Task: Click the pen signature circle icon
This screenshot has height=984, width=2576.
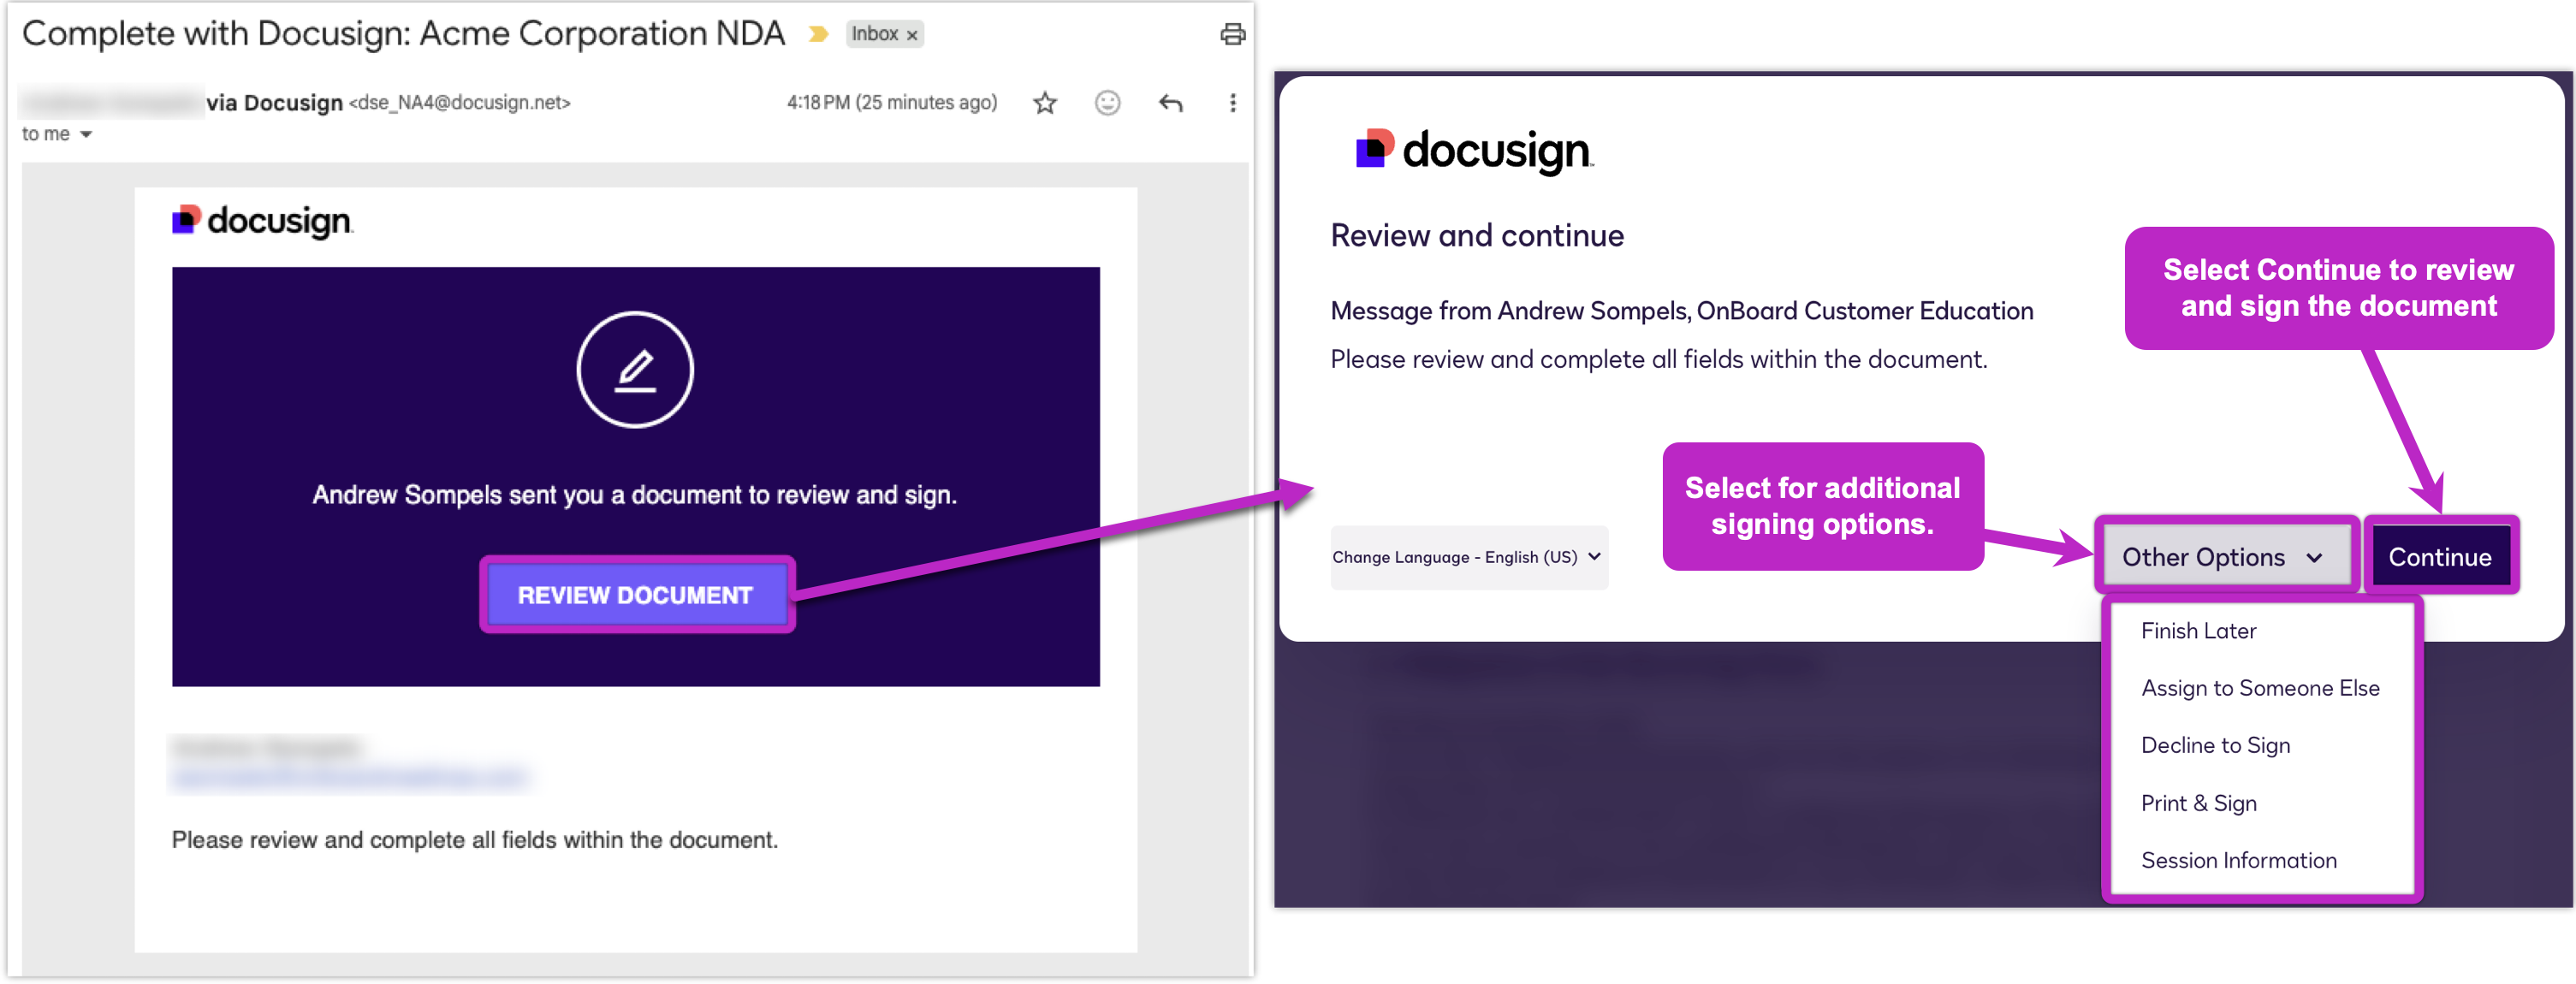Action: click(x=634, y=370)
